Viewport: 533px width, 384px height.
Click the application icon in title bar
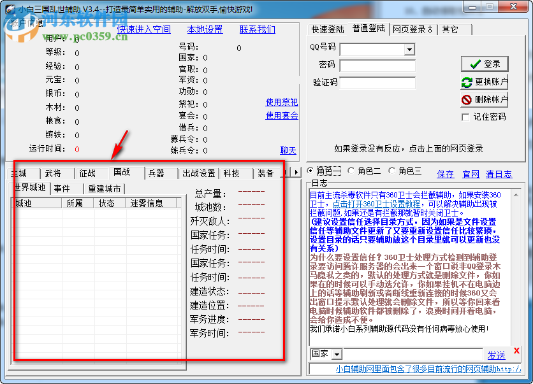point(10,9)
